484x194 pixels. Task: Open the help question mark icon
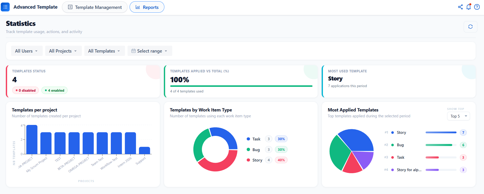pos(477,7)
